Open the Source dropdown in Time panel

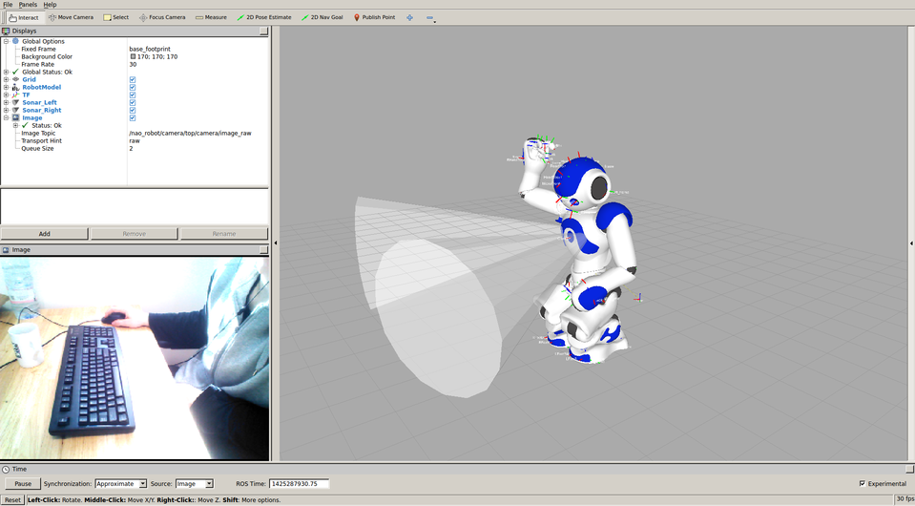coord(195,484)
